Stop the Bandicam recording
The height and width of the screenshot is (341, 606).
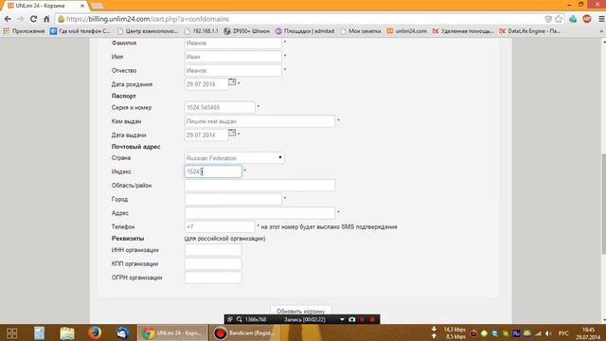[x=372, y=320]
